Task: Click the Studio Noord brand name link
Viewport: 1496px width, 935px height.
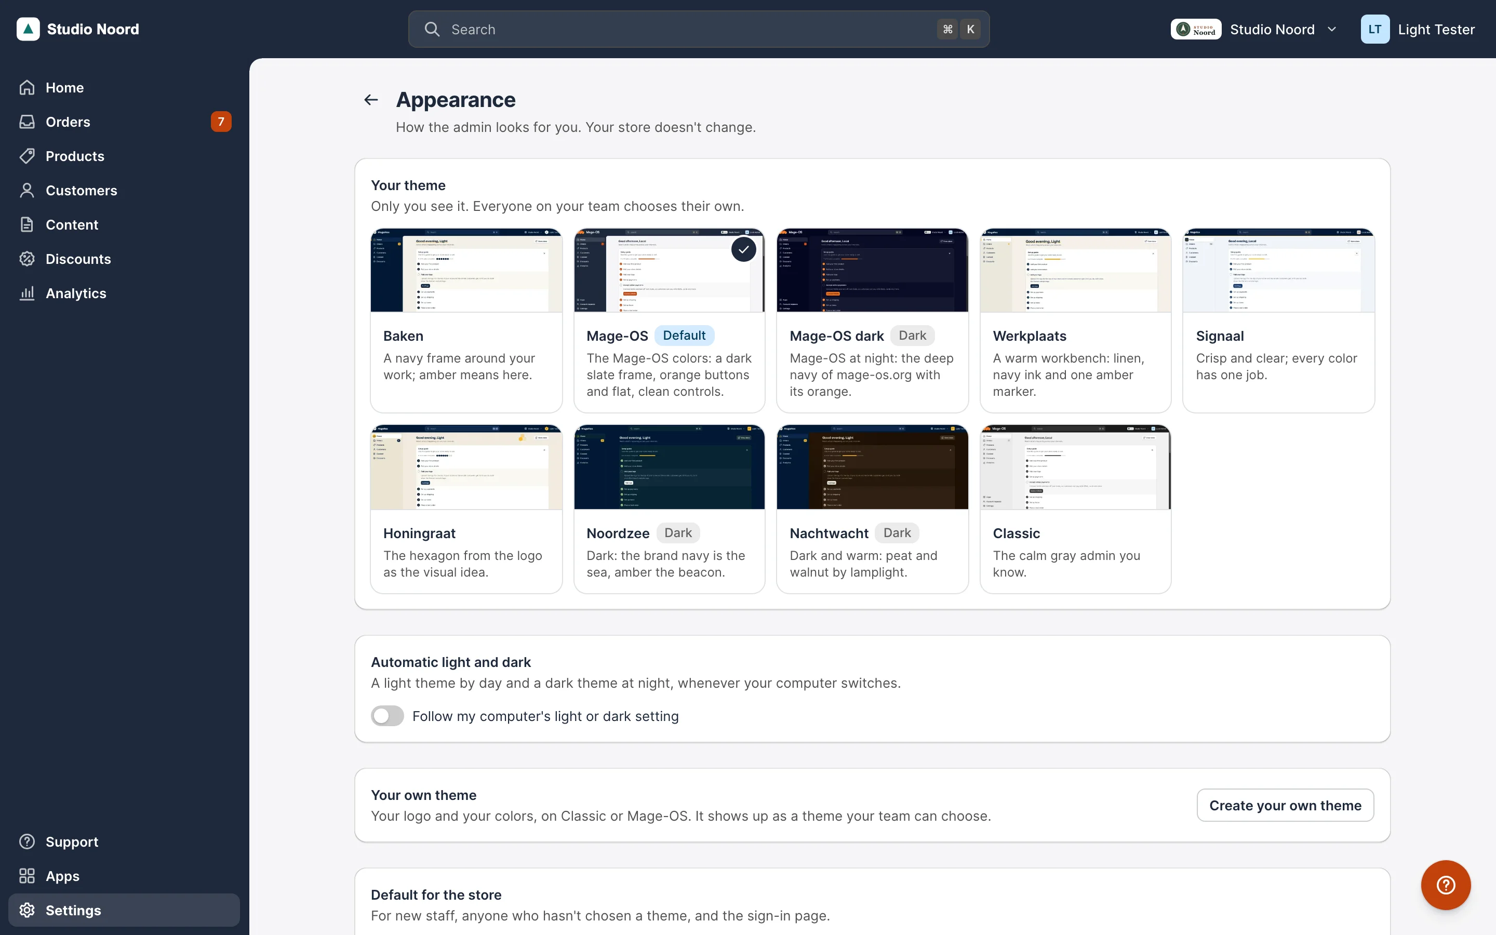Action: point(93,29)
